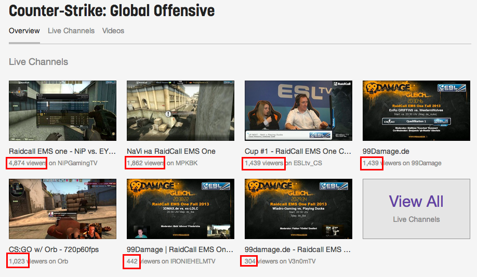Click the title 'CS:GO w/ Orb - 720p60fps'

54,249
